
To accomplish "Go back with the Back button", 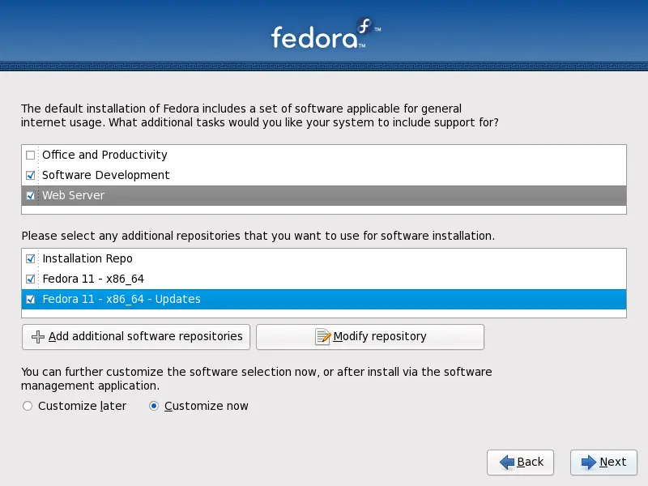I will (x=520, y=462).
